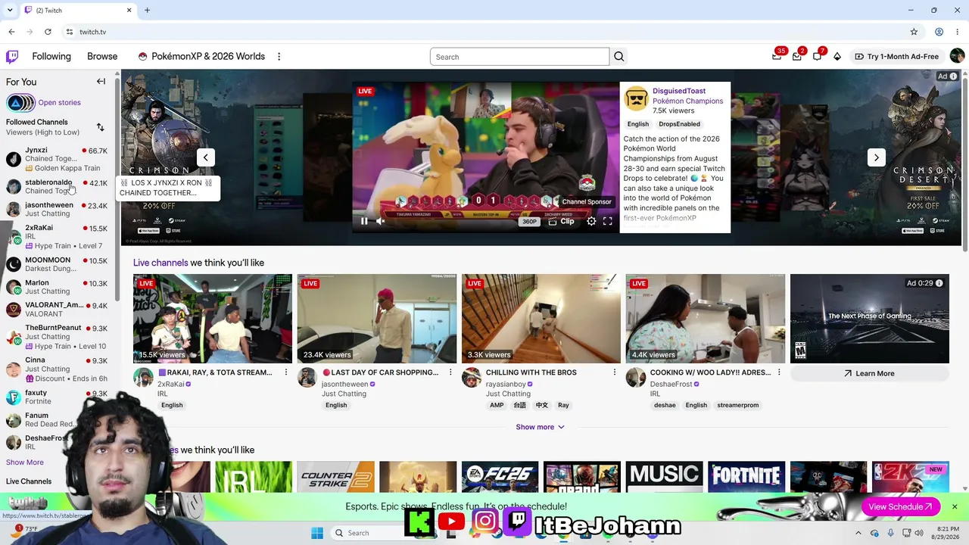This screenshot has height=545, width=969.
Task: Open whispers chat icon with 7 badge
Action: pyautogui.click(x=818, y=57)
